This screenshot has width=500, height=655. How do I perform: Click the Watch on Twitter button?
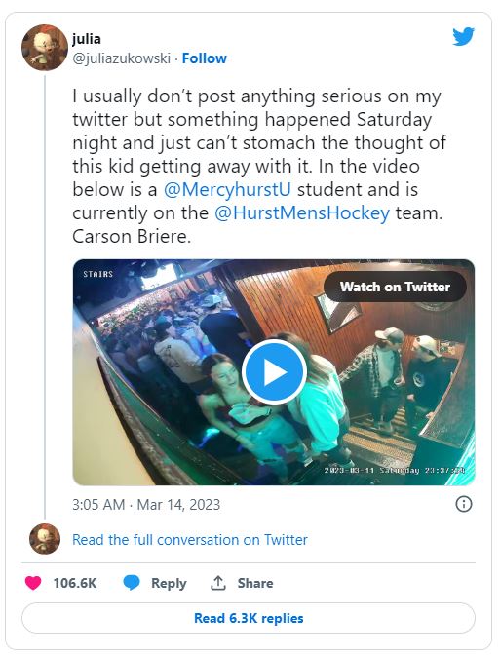tap(395, 287)
